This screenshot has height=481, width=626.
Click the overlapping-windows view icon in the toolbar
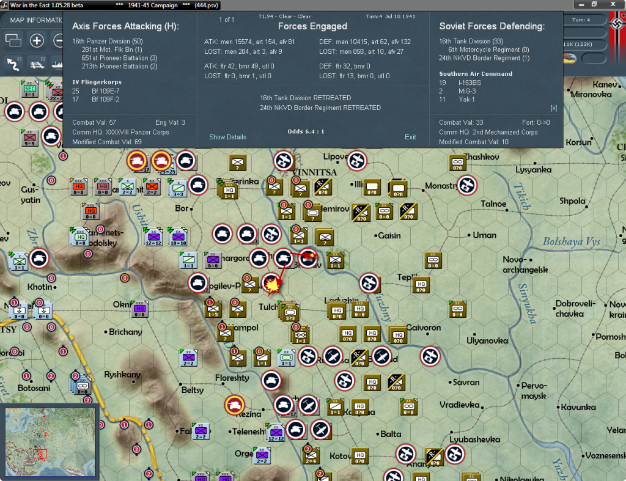click(13, 40)
